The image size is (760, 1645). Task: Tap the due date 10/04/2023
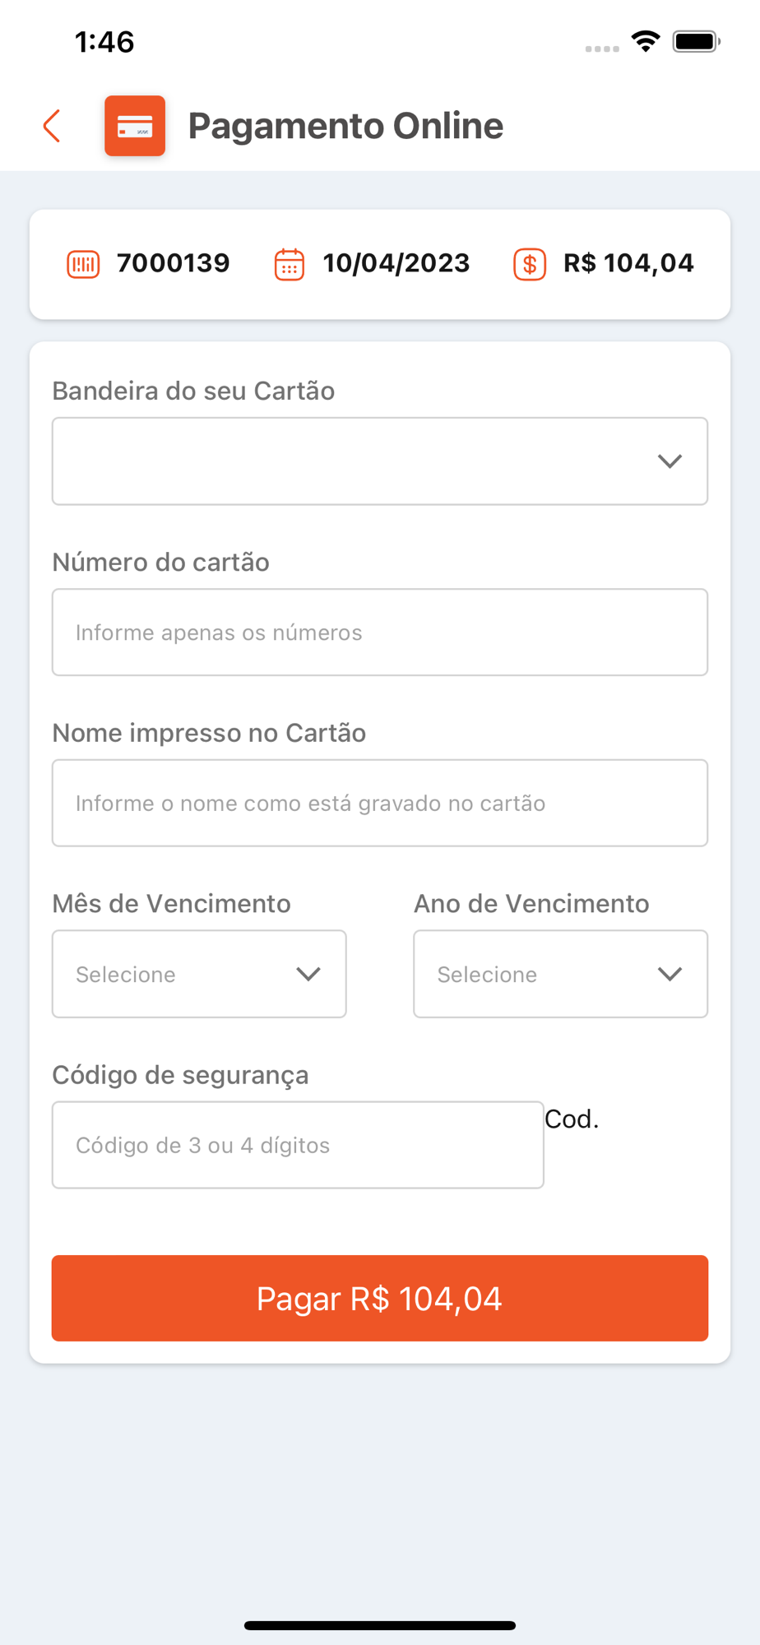[396, 263]
